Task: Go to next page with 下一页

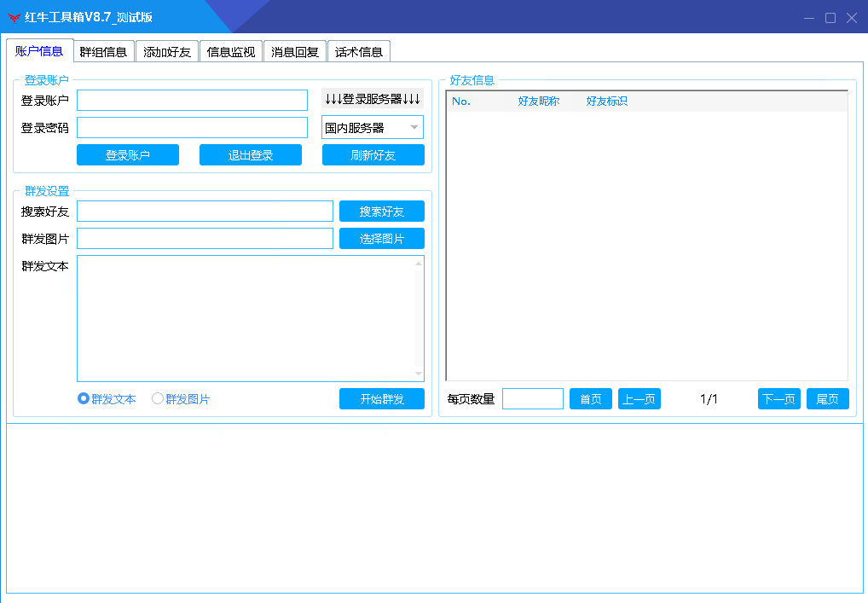Action: (x=778, y=399)
